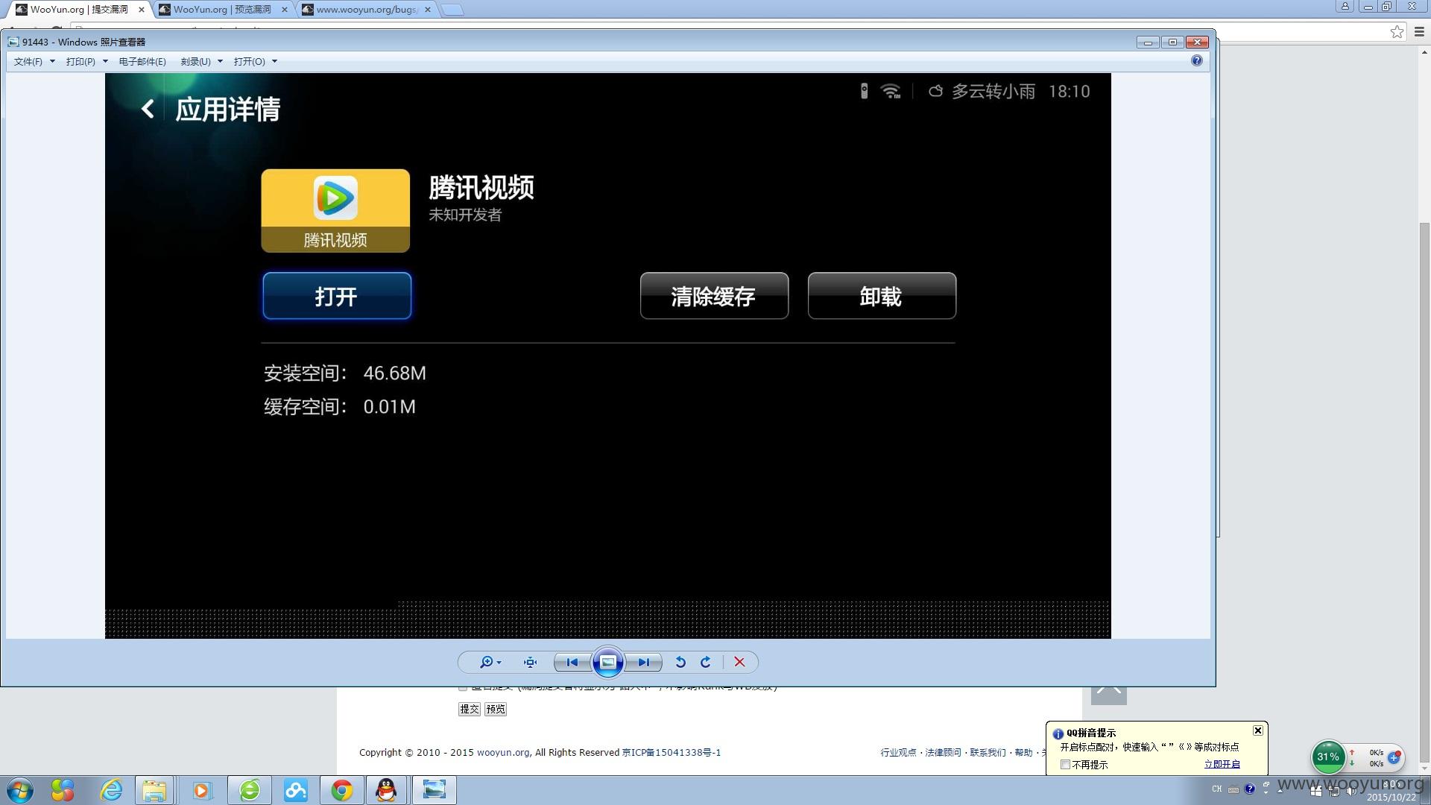Skip to the next photo
Viewport: 1431px width, 805px height.
point(643,662)
